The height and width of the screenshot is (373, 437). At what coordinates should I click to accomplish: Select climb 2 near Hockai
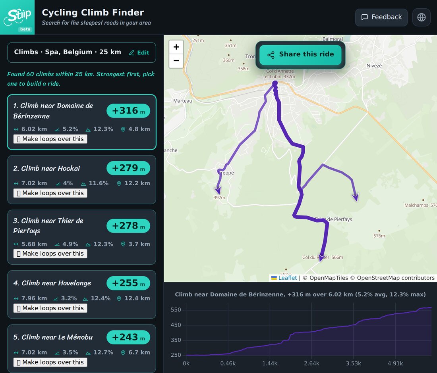82,179
